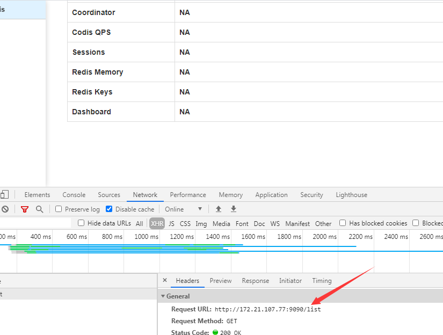This screenshot has width=443, height=335.
Task: Filter requests by Media
Action: [221, 224]
